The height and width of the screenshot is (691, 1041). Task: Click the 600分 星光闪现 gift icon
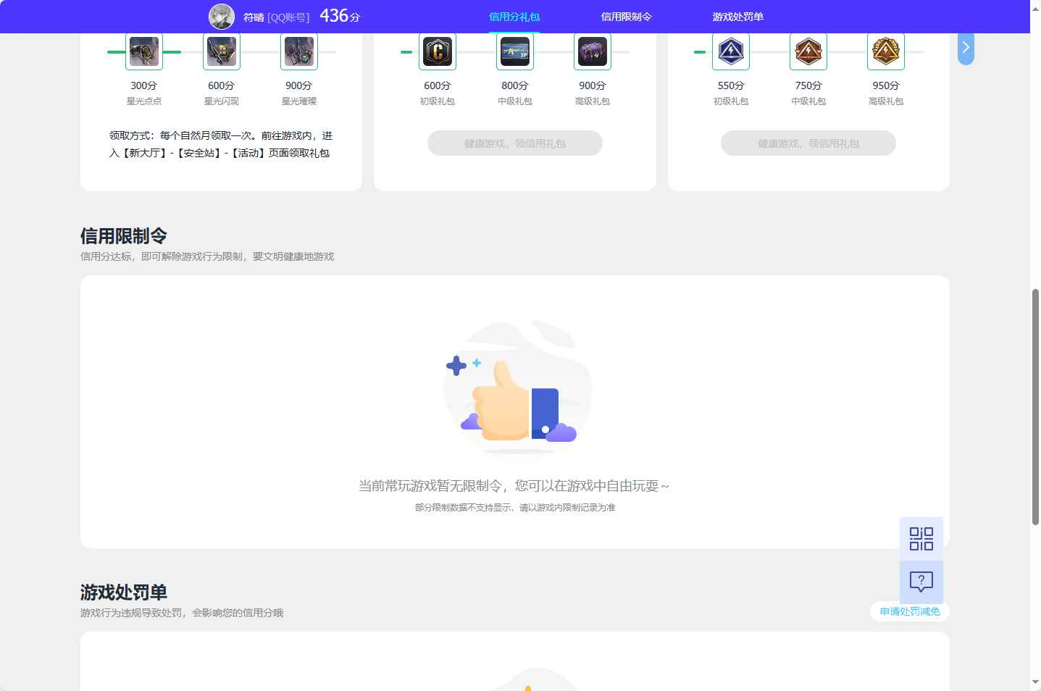(x=221, y=51)
